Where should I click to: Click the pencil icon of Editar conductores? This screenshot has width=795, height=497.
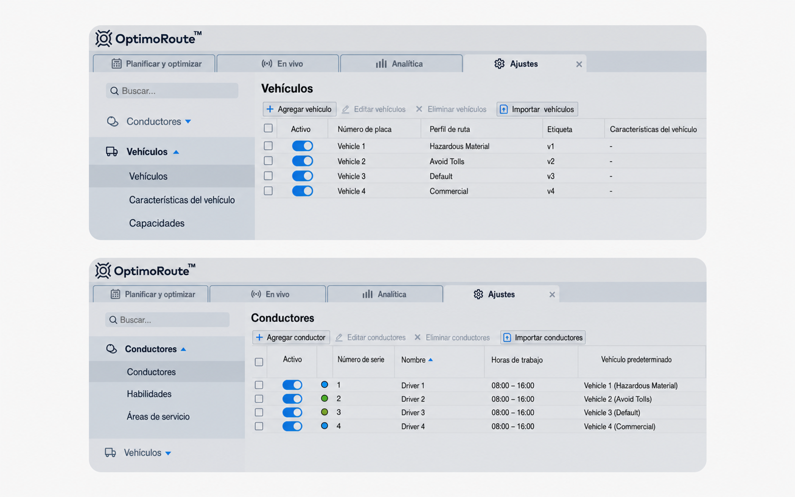tap(339, 337)
